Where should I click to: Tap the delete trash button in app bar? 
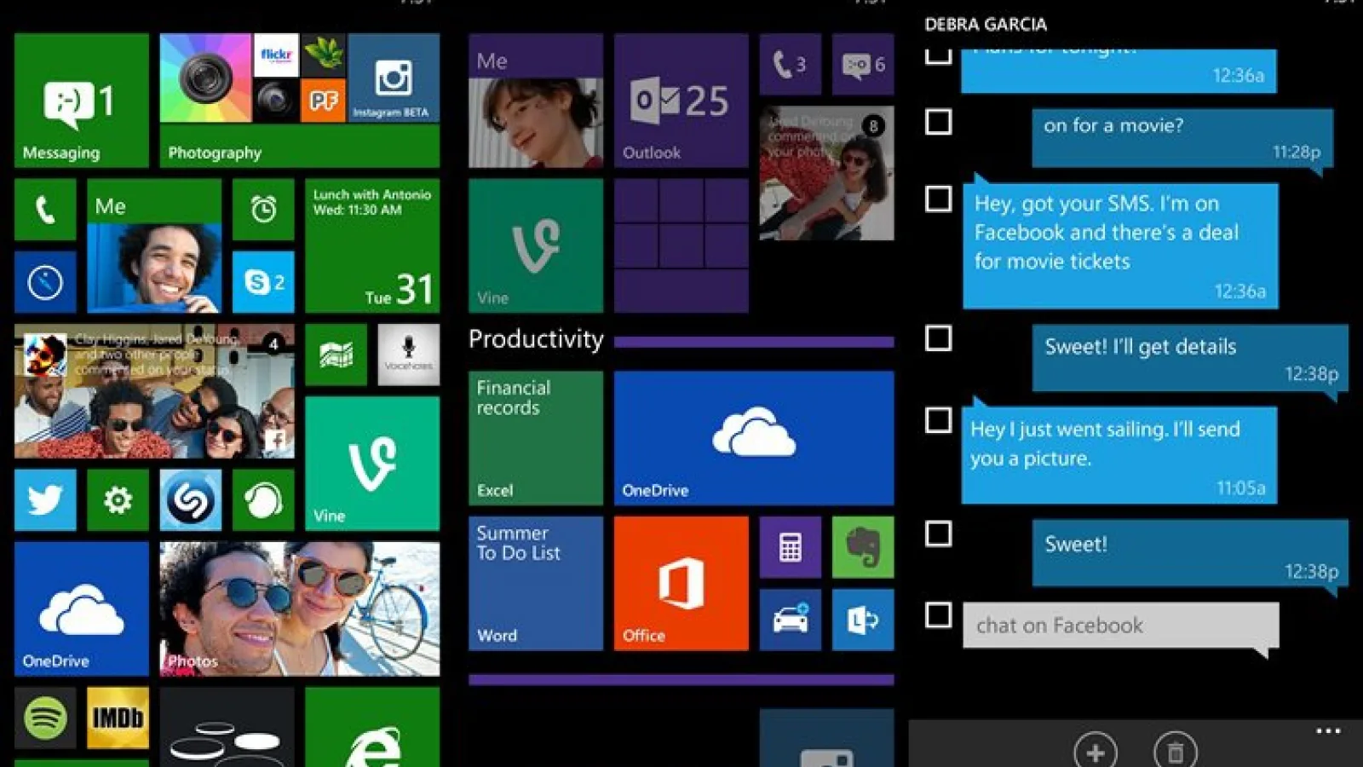point(1176,752)
